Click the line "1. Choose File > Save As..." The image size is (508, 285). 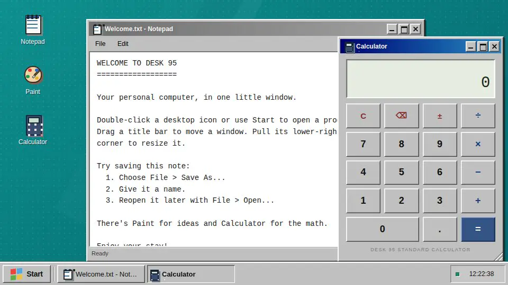point(165,177)
